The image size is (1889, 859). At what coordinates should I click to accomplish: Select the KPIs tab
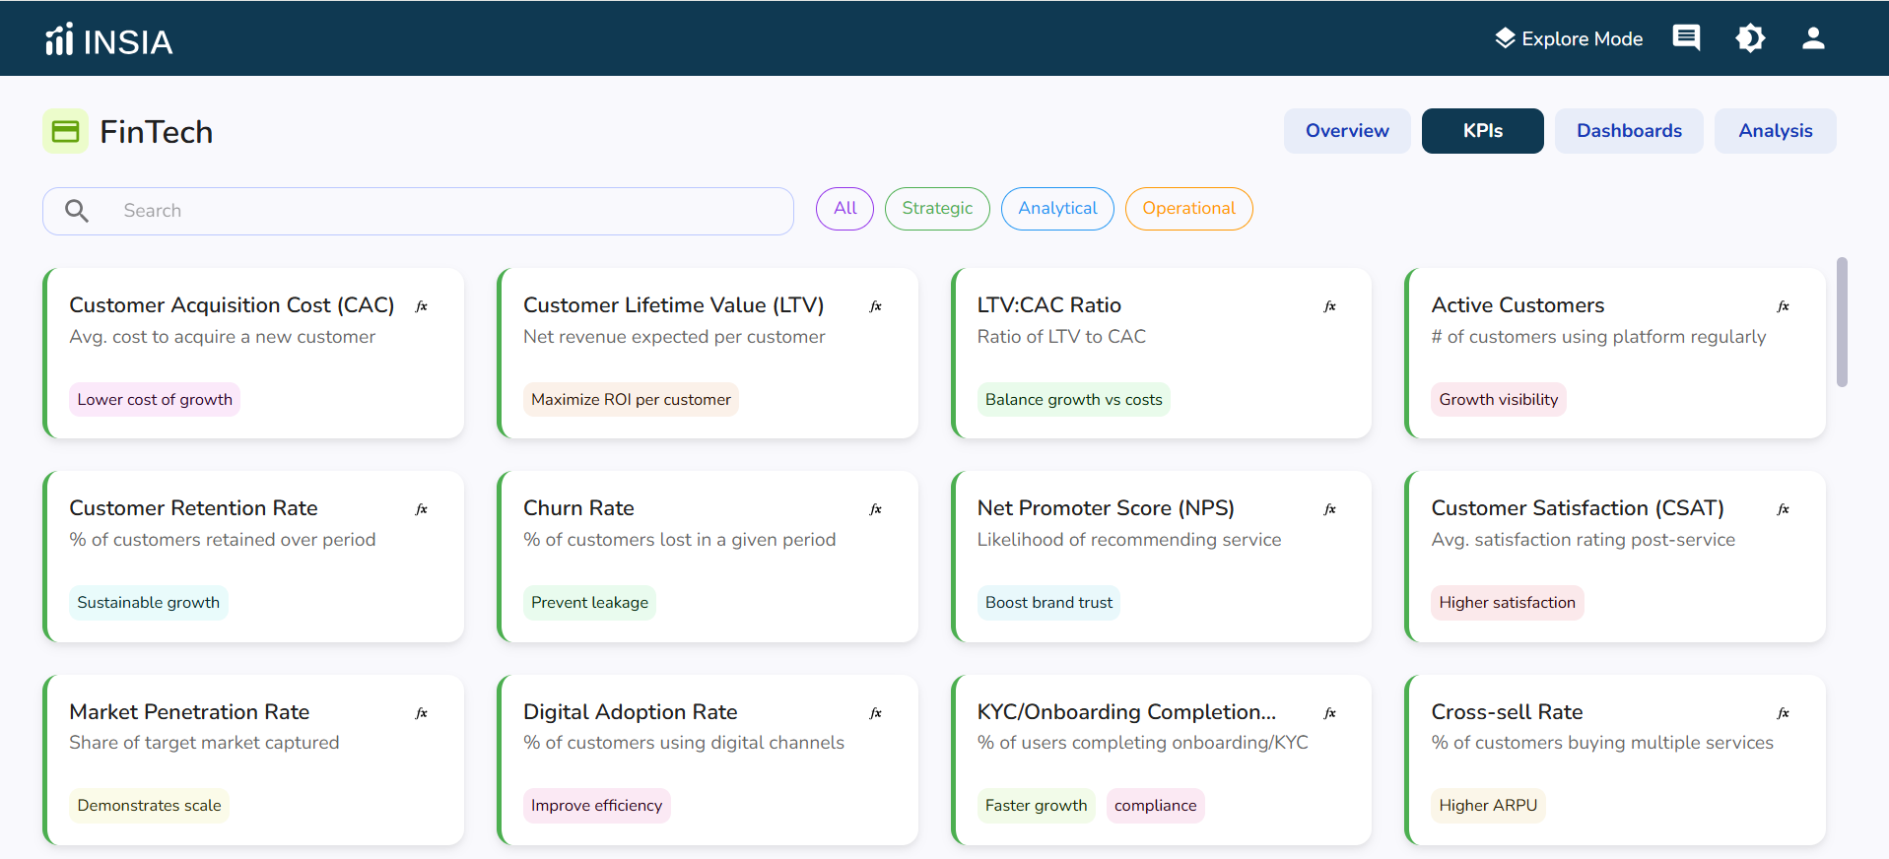pos(1482,131)
